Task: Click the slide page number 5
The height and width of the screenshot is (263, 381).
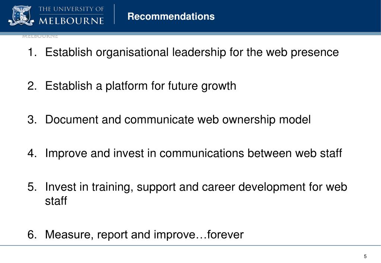Action: [x=365, y=256]
